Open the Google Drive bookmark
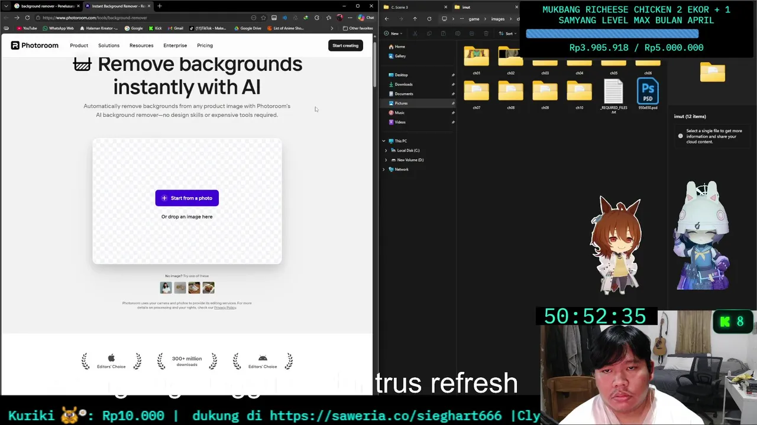Viewport: 757px width, 425px height. tap(248, 28)
